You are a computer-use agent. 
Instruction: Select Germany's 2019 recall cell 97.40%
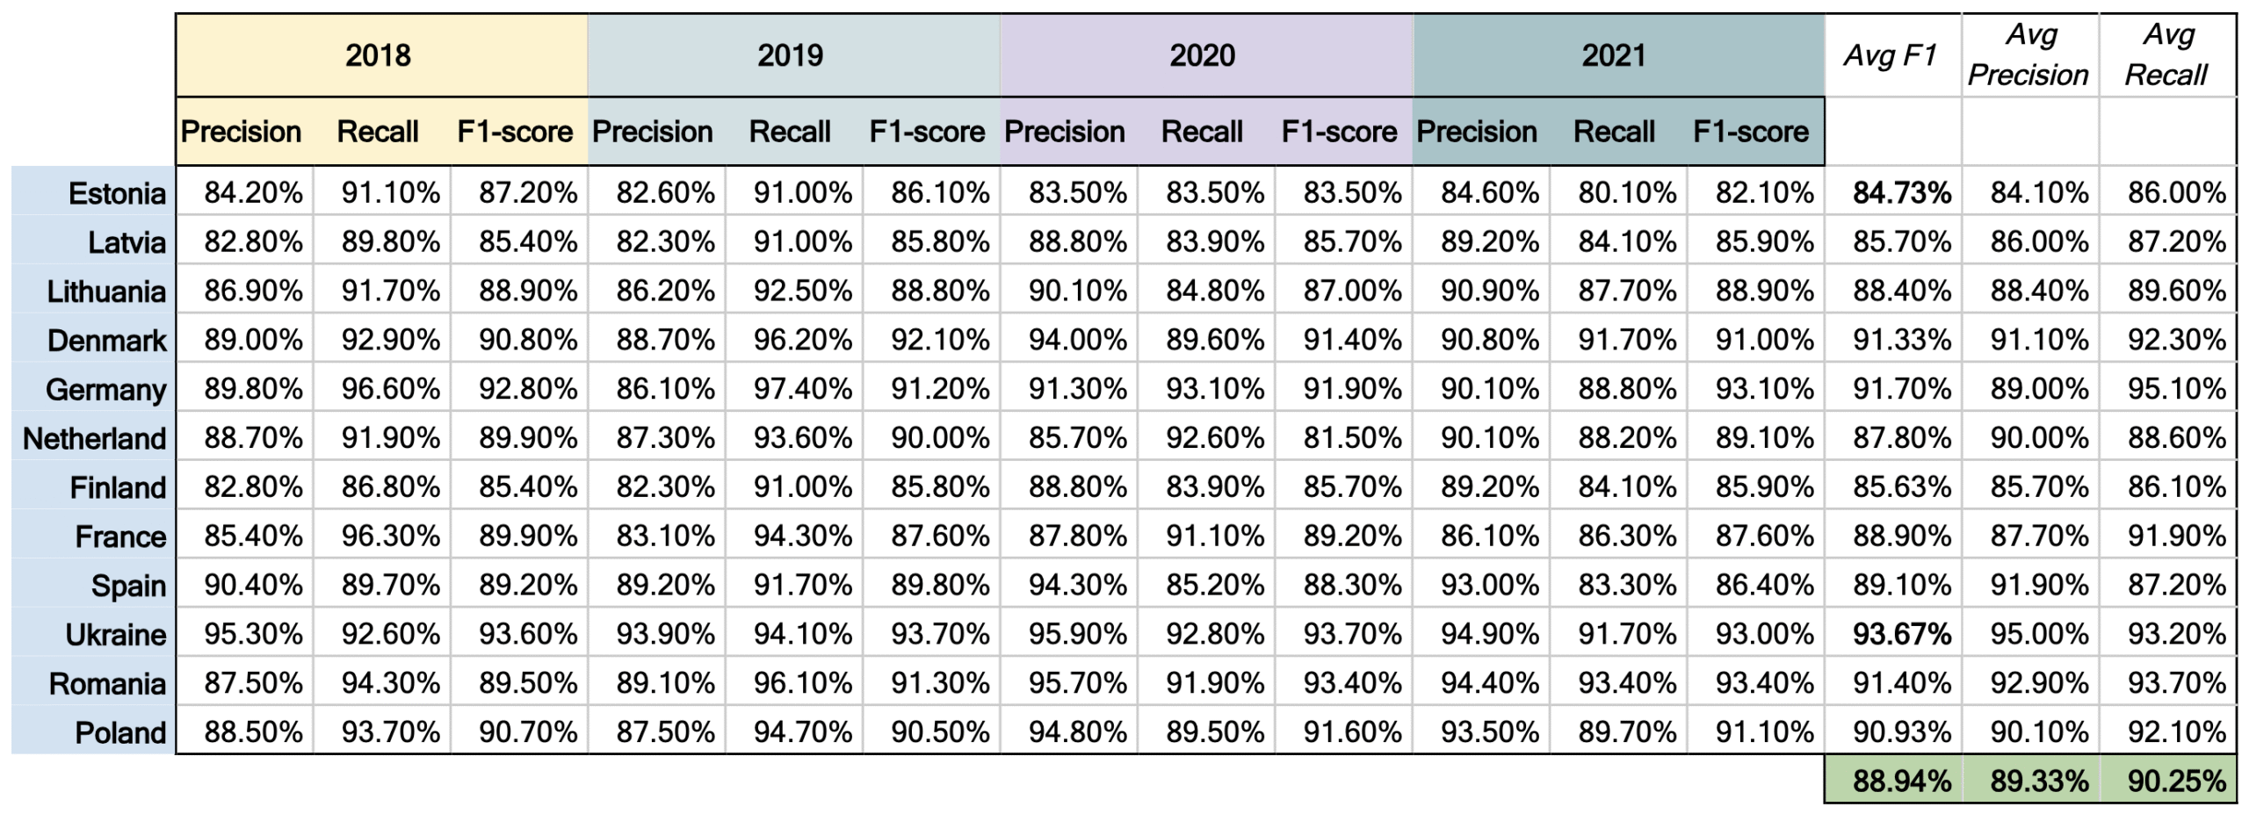coord(802,389)
